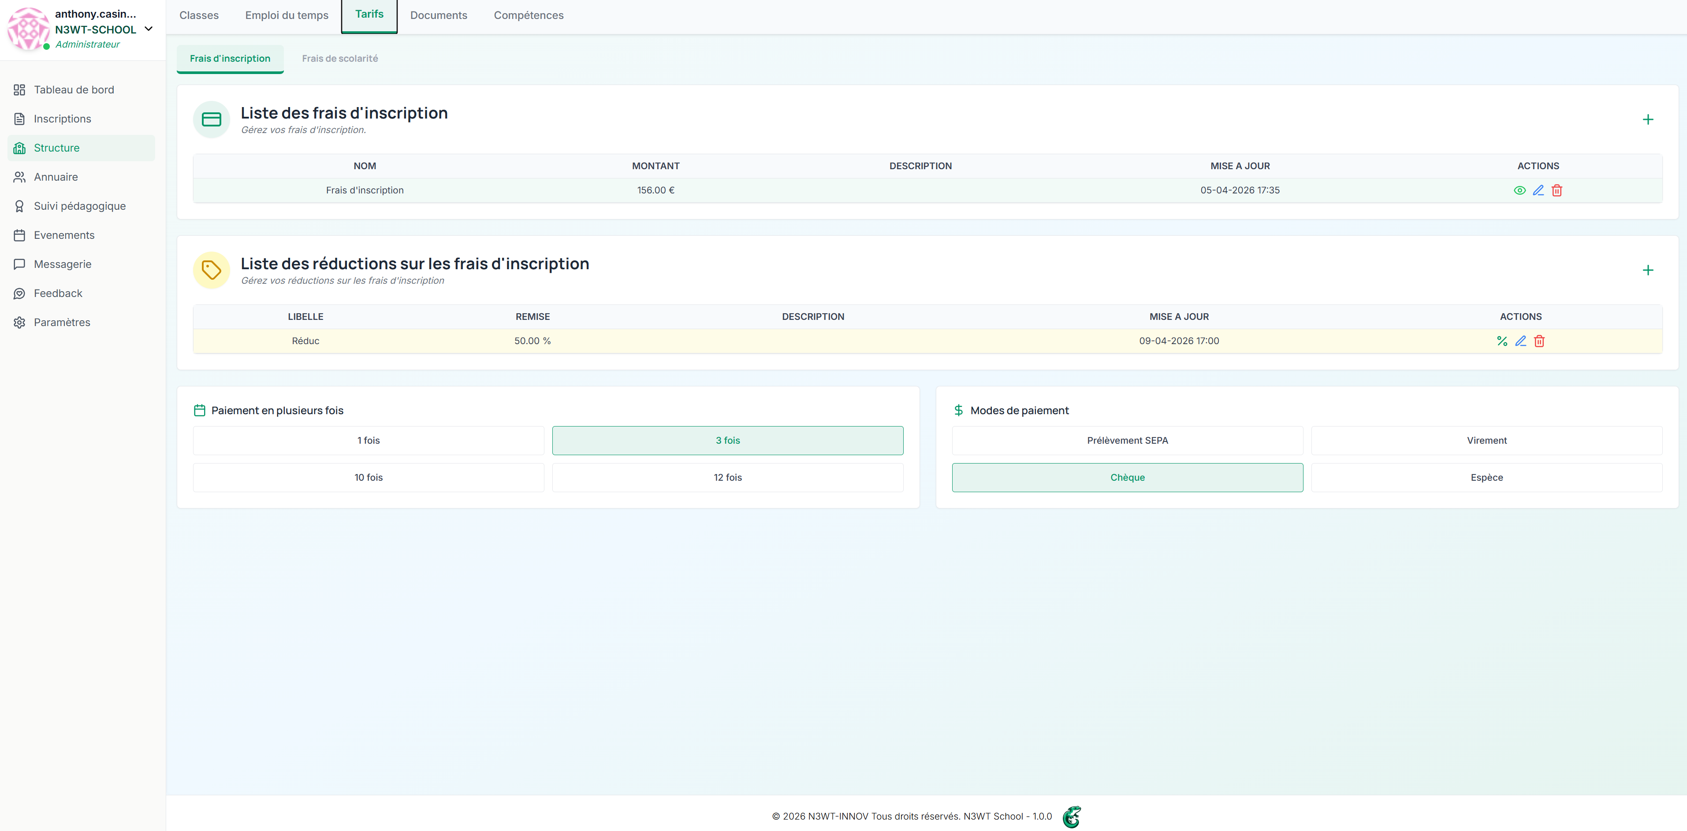The height and width of the screenshot is (831, 1687).
Task: Delete the Frais d'inscription fee with trash icon
Action: [x=1557, y=190]
